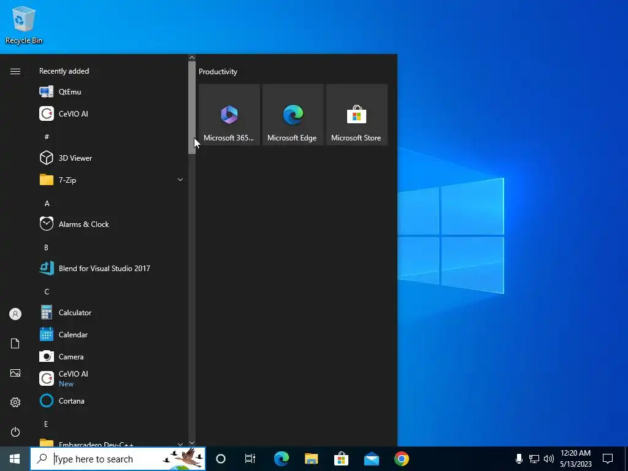Expand the 7-Zip folder chevron

click(x=180, y=180)
